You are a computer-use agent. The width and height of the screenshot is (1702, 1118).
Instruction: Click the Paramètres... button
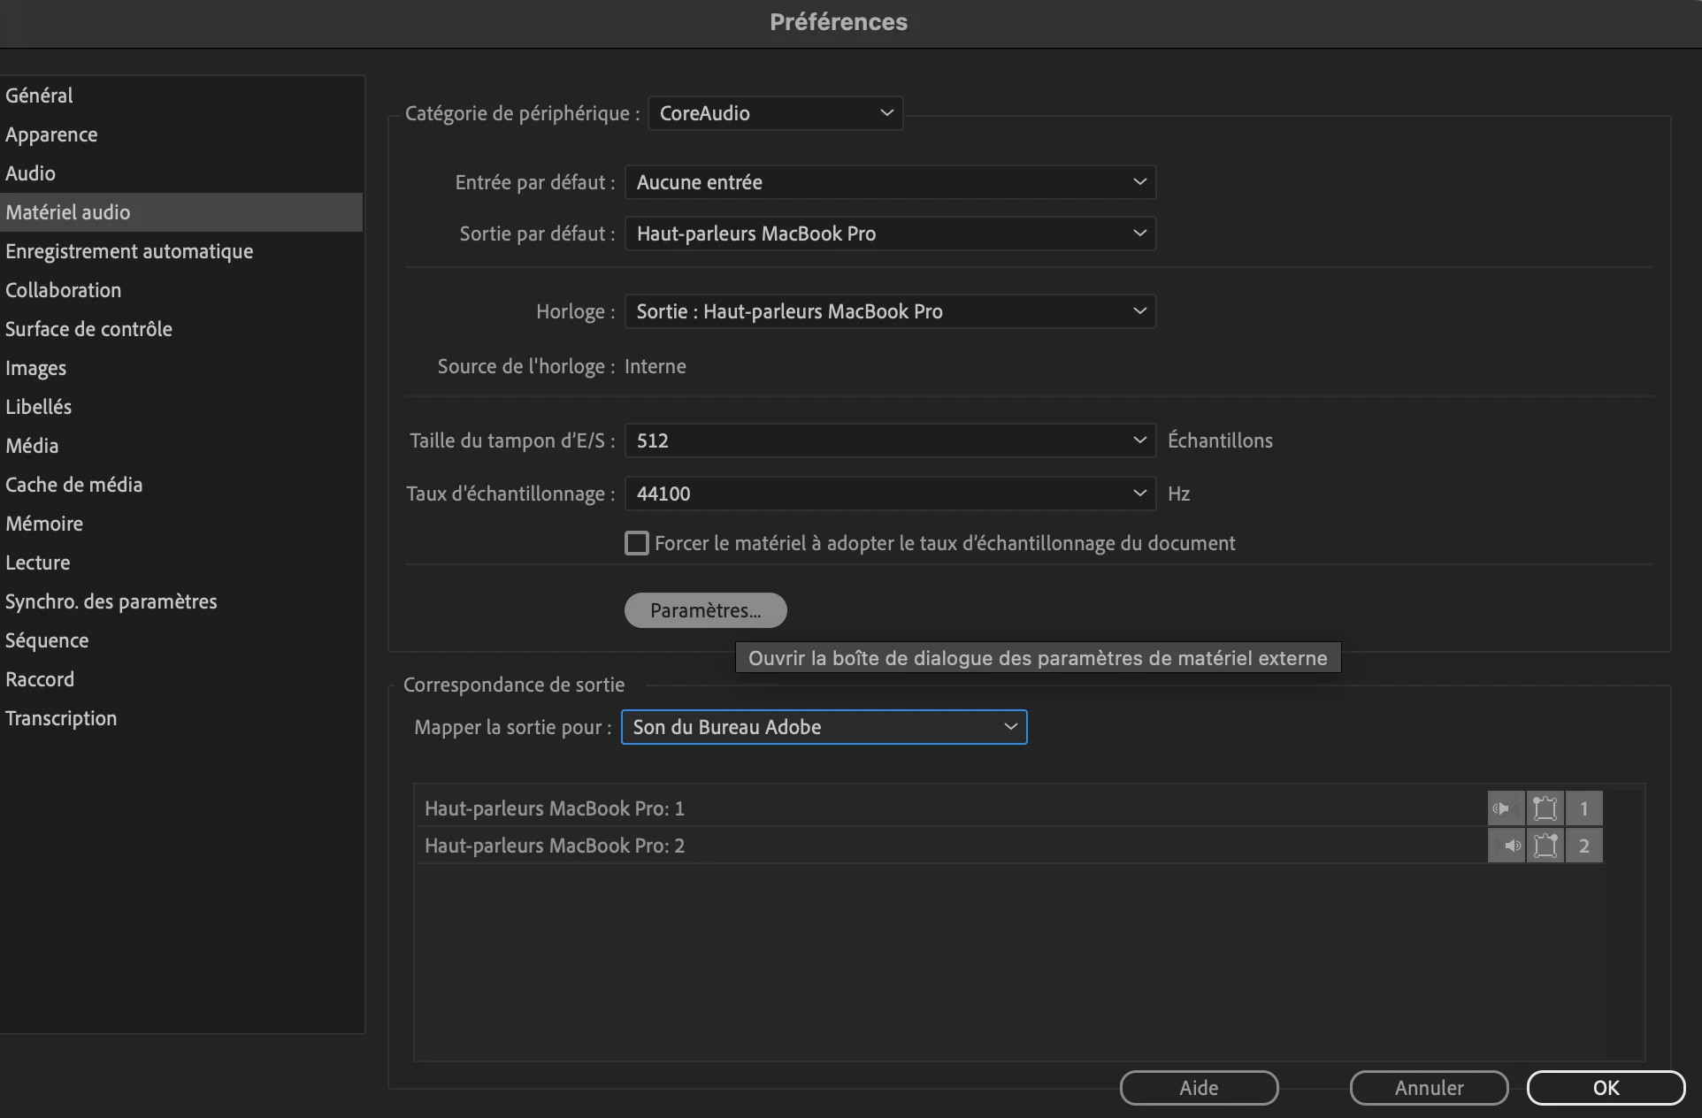coord(705,610)
